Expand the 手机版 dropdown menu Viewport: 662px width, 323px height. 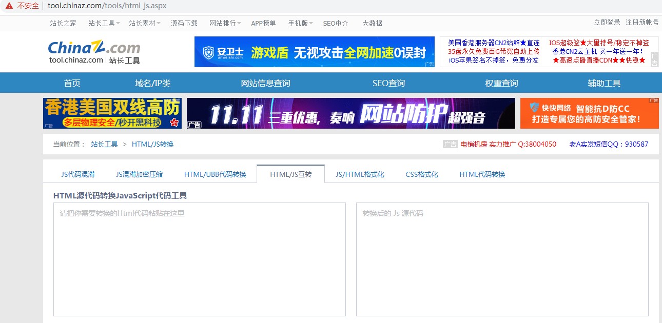(300, 23)
